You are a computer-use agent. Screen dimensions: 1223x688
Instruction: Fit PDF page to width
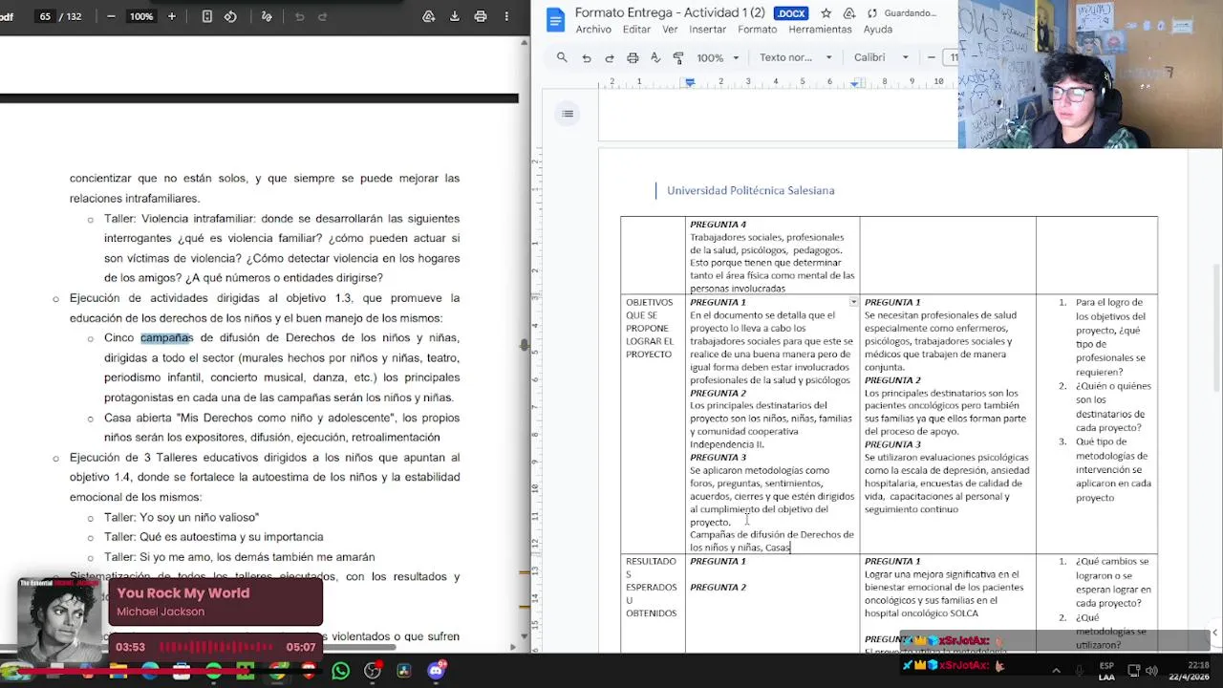[x=206, y=16]
